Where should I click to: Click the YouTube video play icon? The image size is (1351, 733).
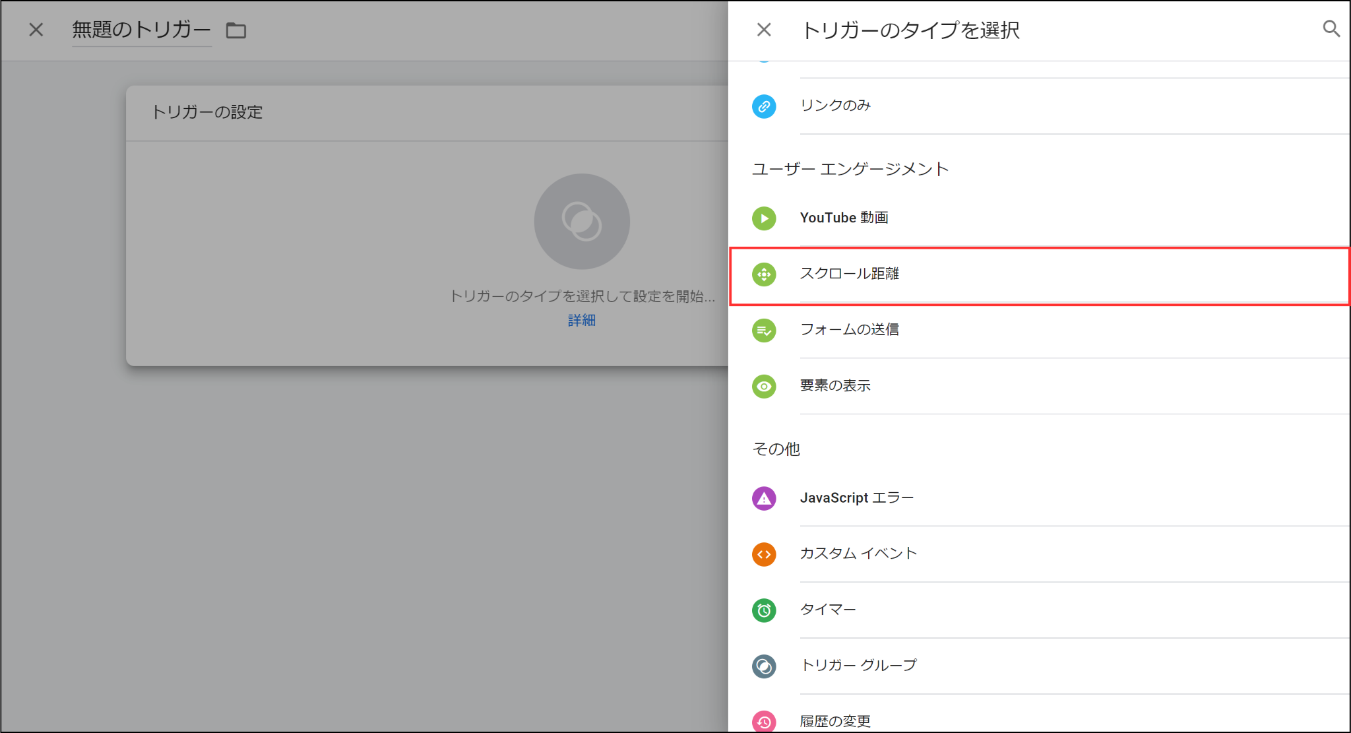pos(764,218)
